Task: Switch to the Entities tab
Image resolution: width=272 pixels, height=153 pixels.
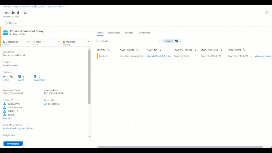Action: (129, 33)
